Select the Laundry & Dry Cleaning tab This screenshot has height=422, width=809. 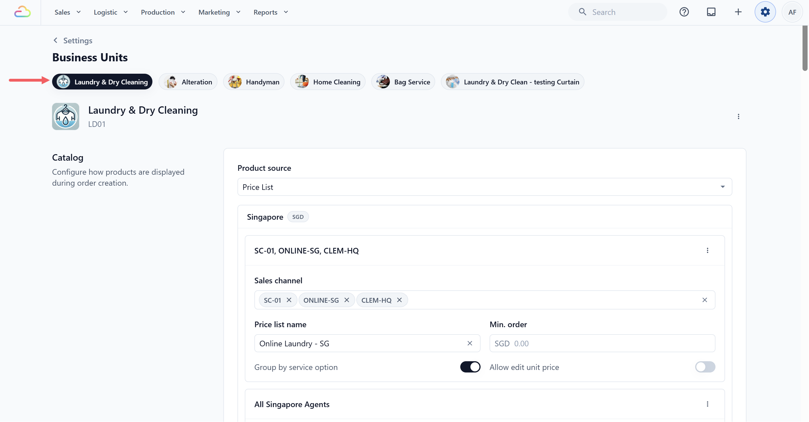[102, 82]
